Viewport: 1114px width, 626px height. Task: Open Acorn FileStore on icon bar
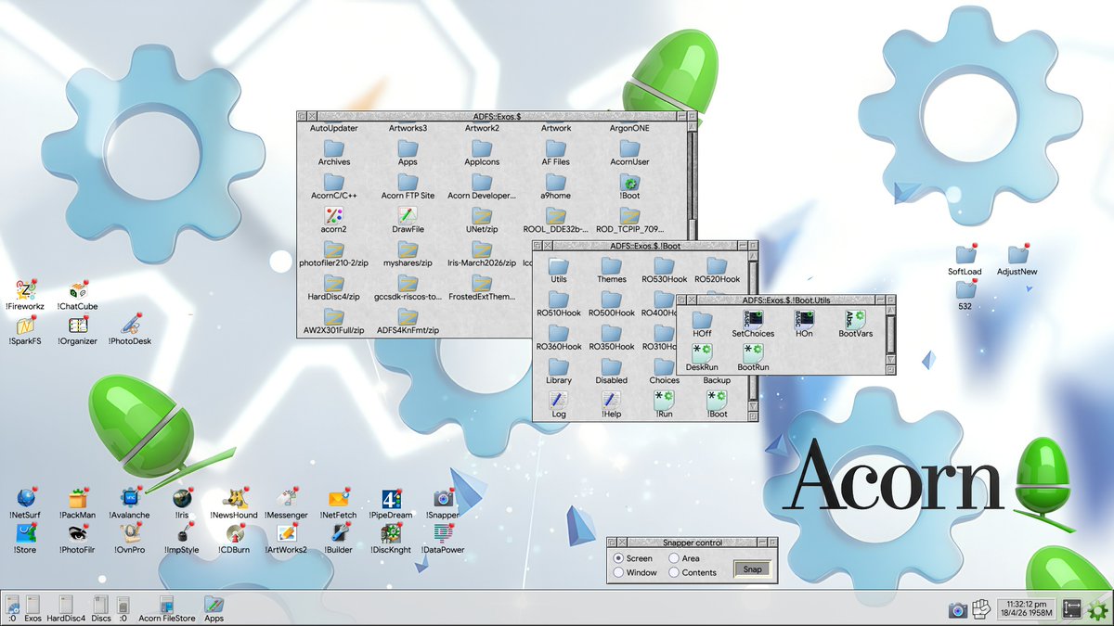coord(167,607)
